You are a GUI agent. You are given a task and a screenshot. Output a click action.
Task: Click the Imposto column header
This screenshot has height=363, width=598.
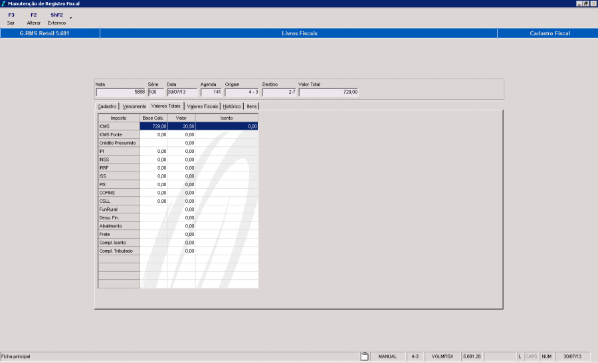point(119,118)
